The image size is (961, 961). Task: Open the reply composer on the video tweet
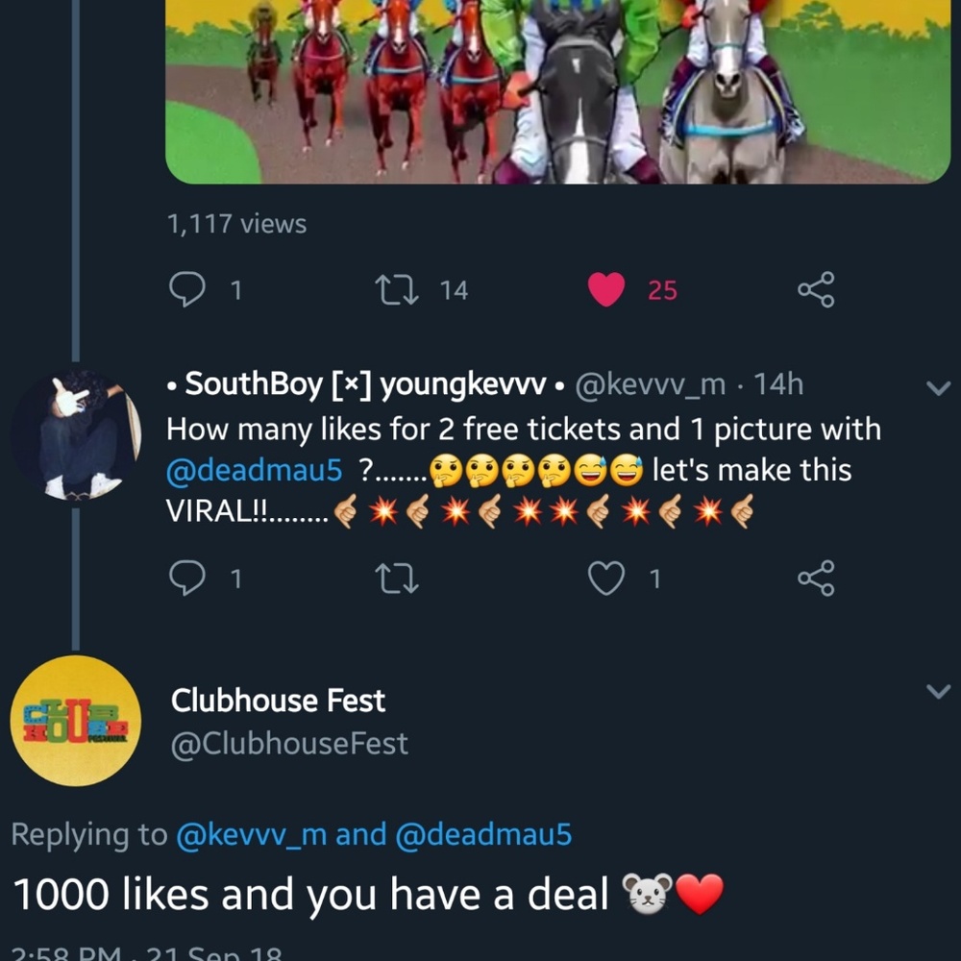[x=189, y=288]
